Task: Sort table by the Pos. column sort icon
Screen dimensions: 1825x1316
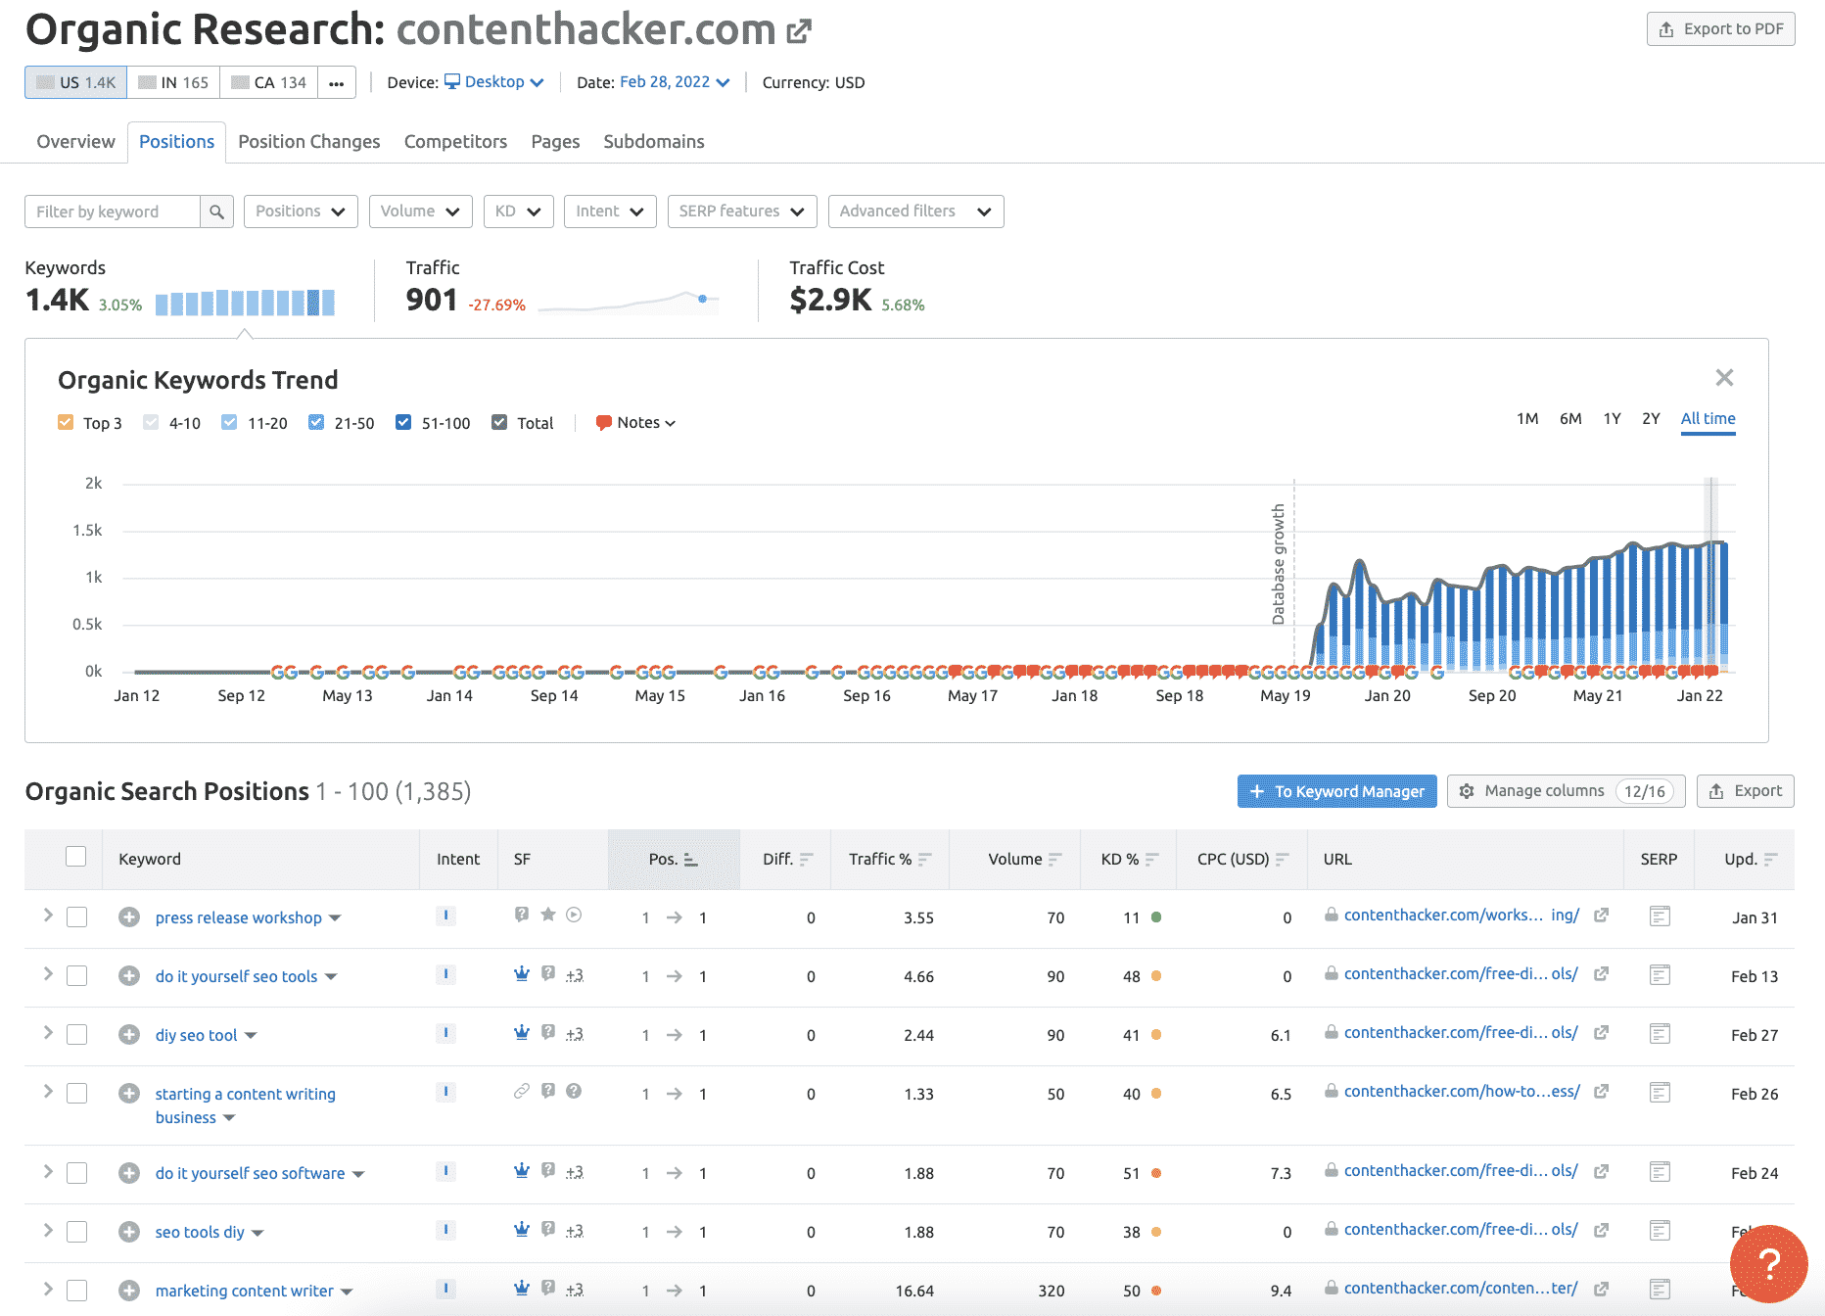Action: tap(691, 860)
